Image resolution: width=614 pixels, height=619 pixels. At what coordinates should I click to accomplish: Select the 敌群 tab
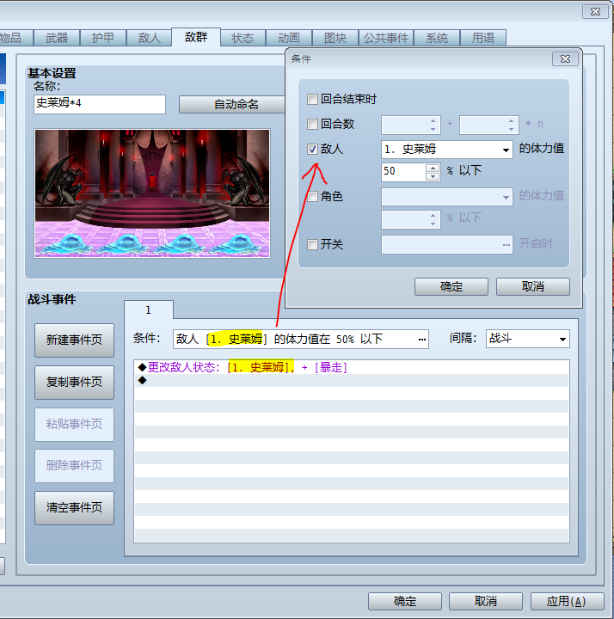coord(196,37)
